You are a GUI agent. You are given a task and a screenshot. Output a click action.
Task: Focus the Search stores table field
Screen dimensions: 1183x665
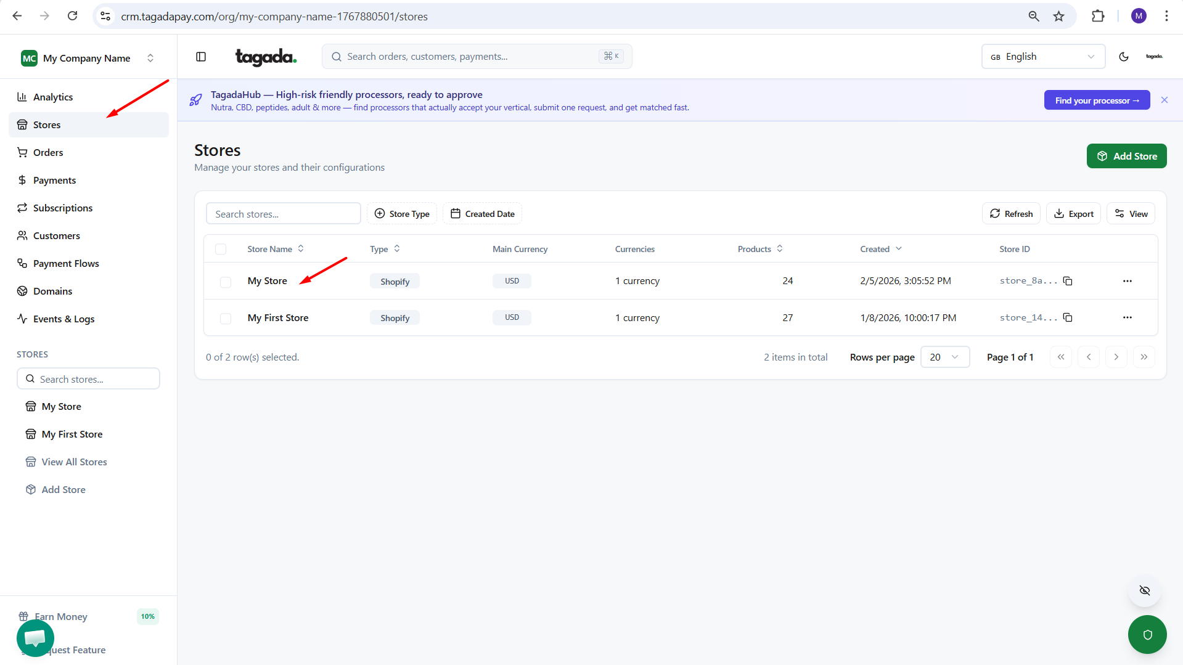(283, 214)
